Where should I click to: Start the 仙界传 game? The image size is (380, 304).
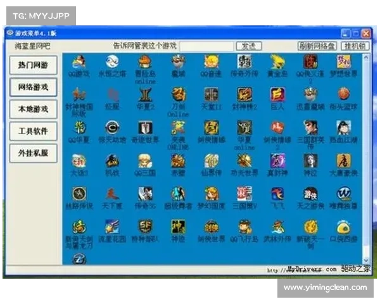pos(212,161)
